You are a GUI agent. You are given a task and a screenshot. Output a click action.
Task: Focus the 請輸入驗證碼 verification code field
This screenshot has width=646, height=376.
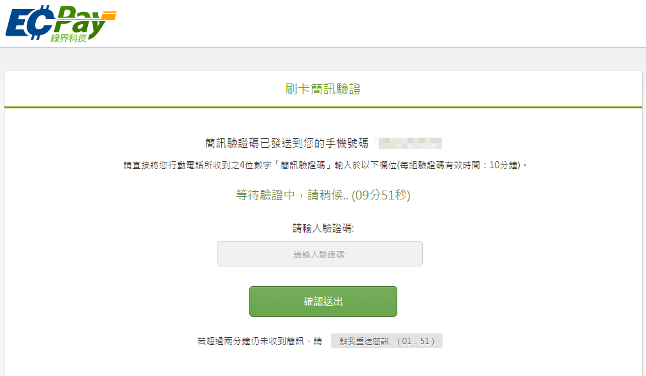pyautogui.click(x=319, y=254)
